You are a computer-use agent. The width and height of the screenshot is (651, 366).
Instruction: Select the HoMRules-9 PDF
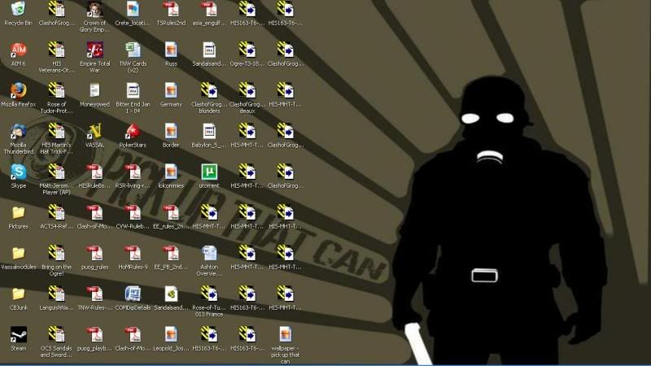(x=133, y=253)
